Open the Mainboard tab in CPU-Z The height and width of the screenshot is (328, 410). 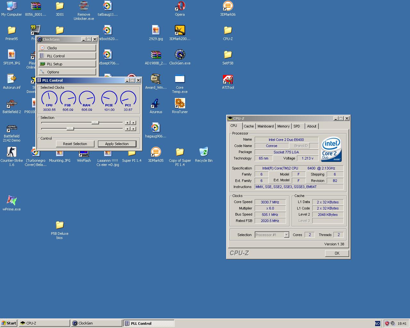pyautogui.click(x=266, y=126)
